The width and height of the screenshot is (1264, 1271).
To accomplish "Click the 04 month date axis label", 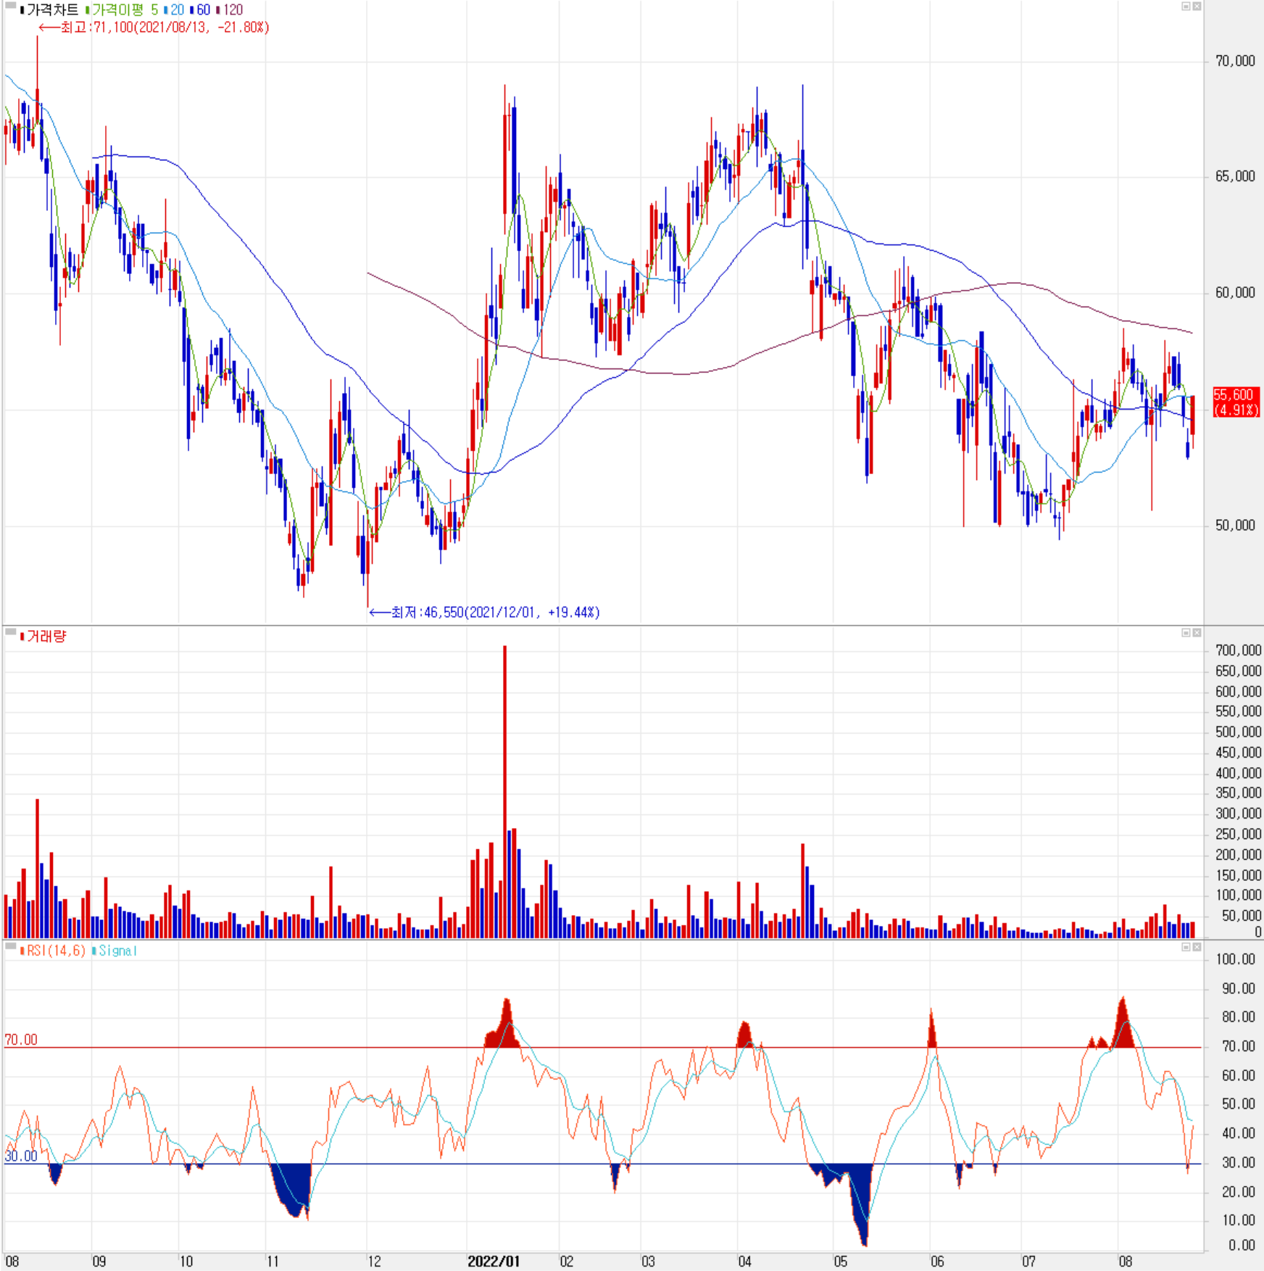I will point(744,1261).
